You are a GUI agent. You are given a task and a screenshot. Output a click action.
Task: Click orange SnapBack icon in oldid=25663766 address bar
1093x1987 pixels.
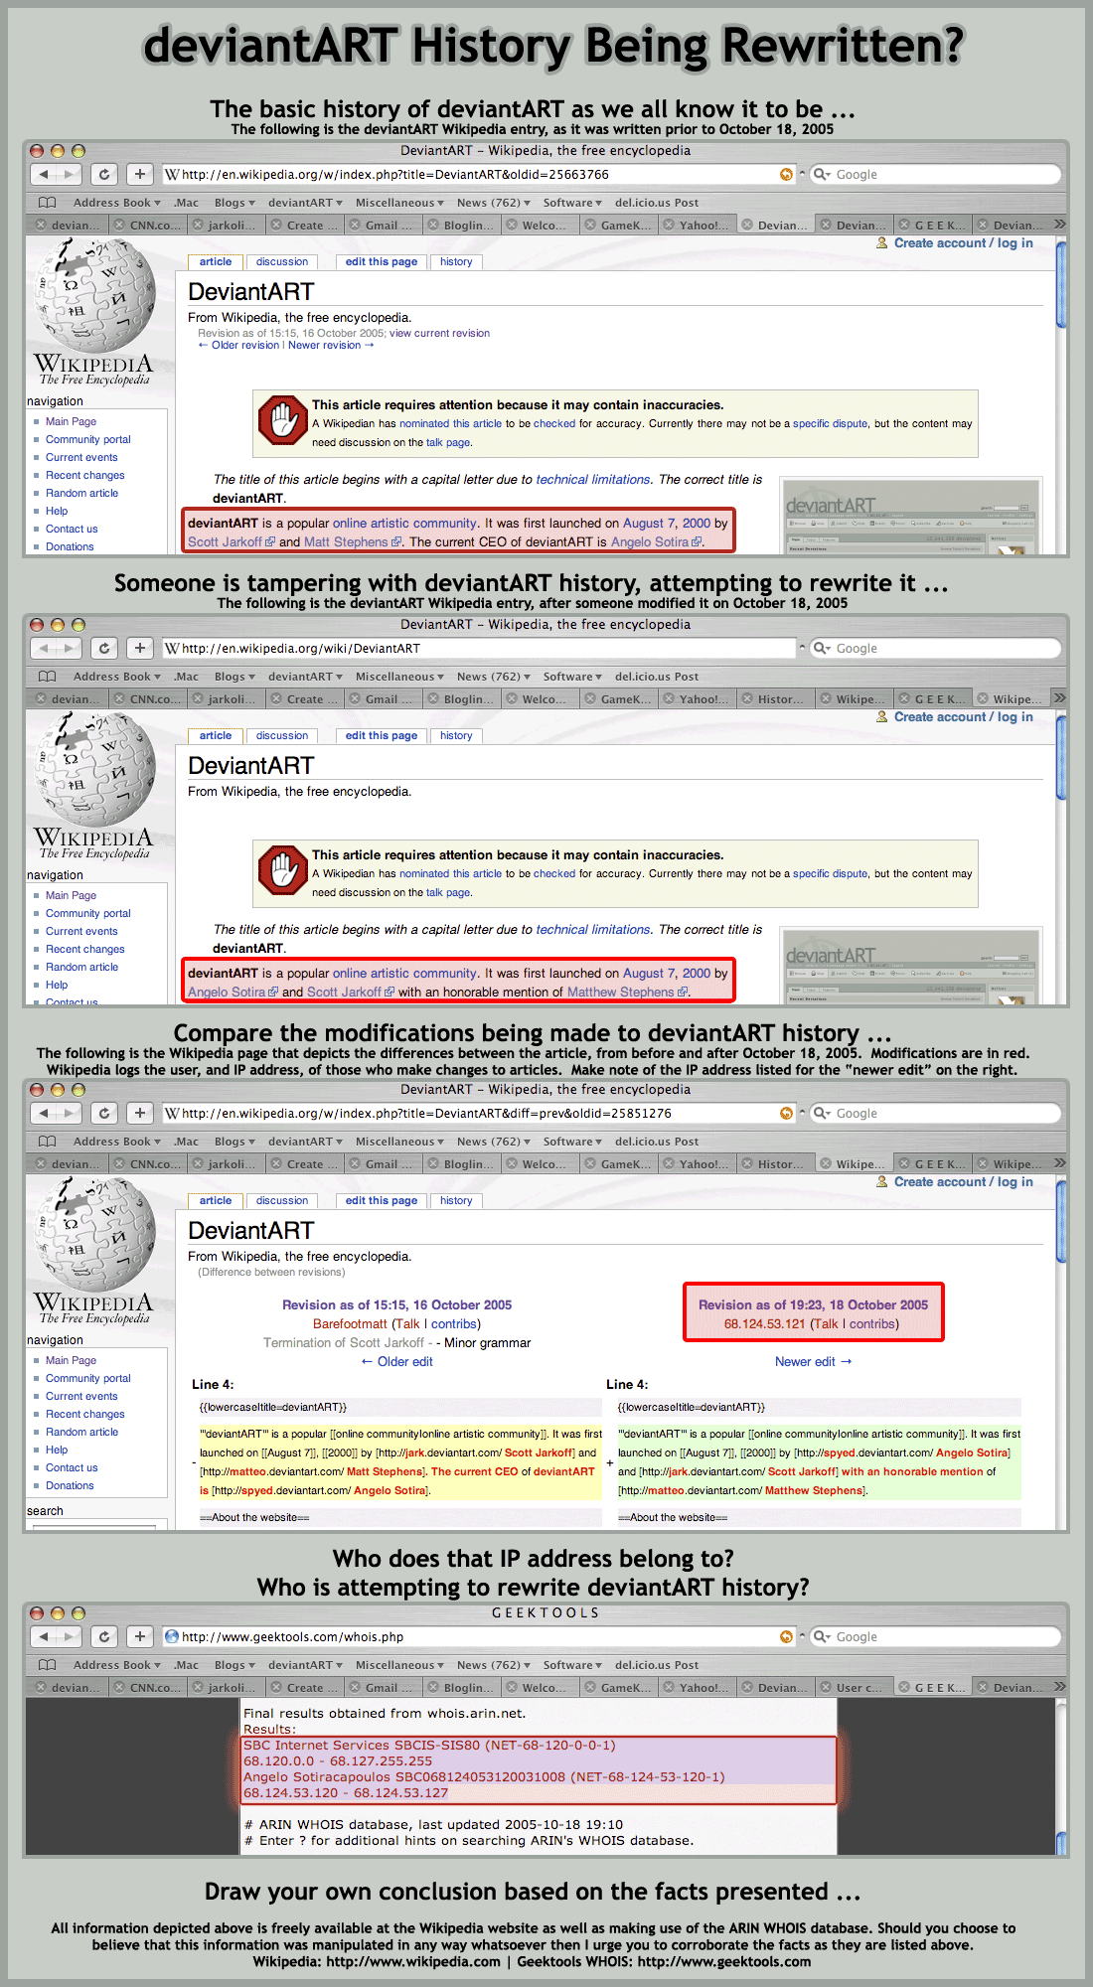click(786, 175)
